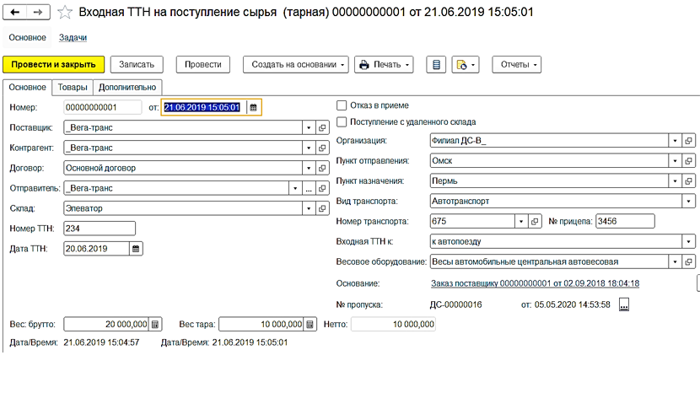
Task: Add document to favorites with star icon
Action: click(x=65, y=12)
